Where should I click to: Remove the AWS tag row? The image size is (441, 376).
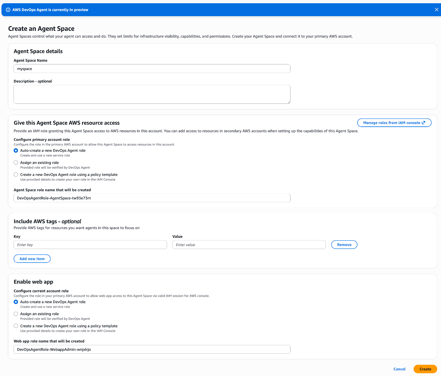pos(344,245)
